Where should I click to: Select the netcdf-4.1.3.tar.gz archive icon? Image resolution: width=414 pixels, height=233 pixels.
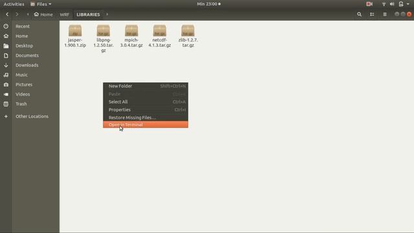tap(160, 30)
